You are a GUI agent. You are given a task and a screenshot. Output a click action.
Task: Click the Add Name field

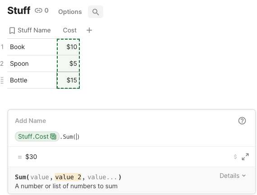[31, 121]
